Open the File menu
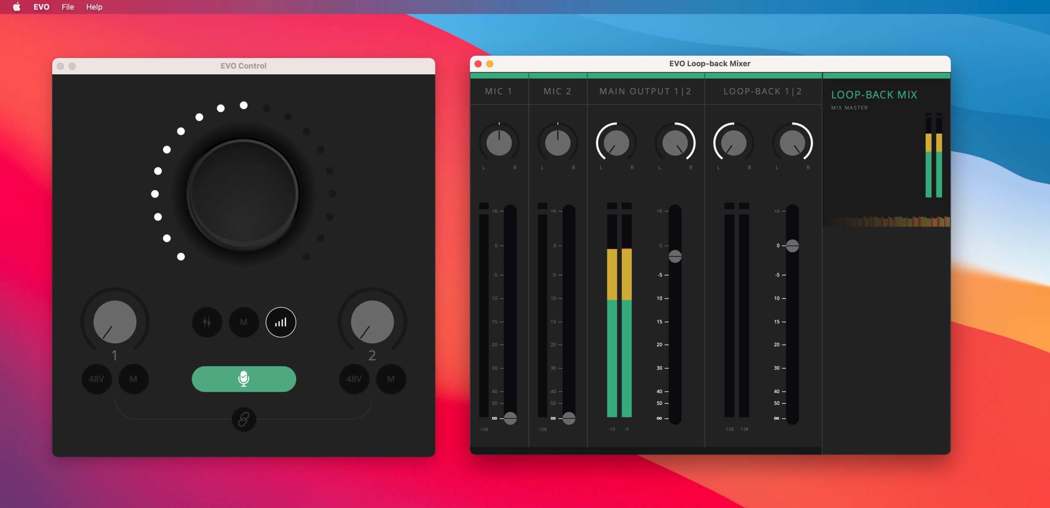This screenshot has height=508, width=1050. 68,7
